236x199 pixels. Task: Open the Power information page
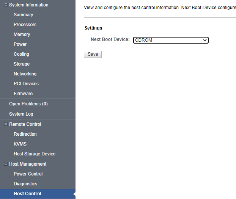click(x=20, y=44)
